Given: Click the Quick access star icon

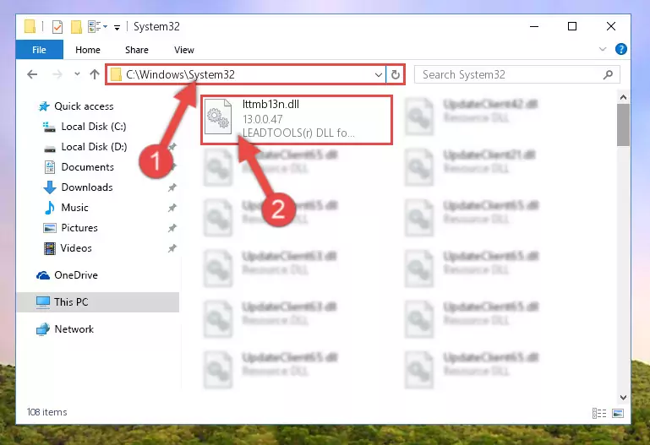Looking at the screenshot, I should [x=44, y=106].
